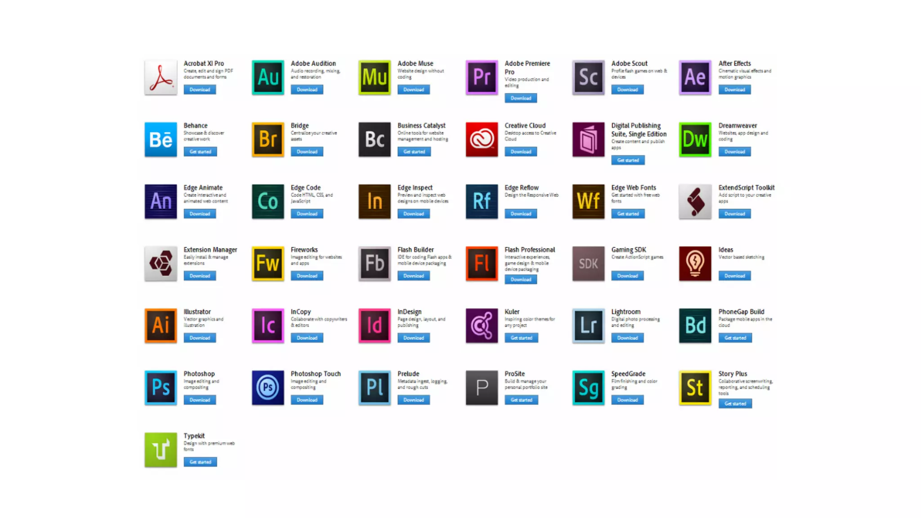Viewport: 921px width, 518px height.
Task: Open the Typekit green icon
Action: pyautogui.click(x=161, y=450)
